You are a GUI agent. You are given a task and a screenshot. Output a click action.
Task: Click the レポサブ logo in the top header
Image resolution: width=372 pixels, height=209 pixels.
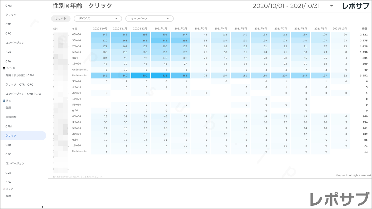(x=356, y=6)
